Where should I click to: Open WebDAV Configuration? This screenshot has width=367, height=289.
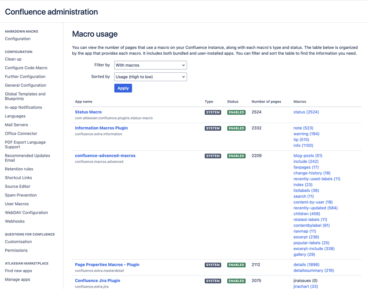[26, 213]
